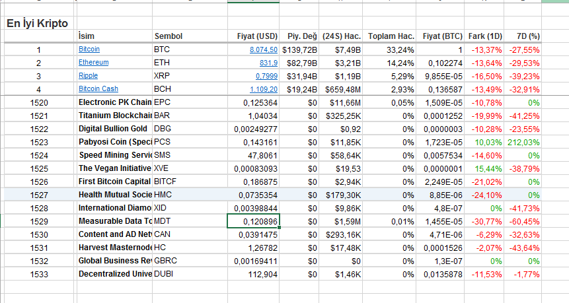This screenshot has width=569, height=303.
Task: Select the 15,44% daily change cell
Action: 484,168
